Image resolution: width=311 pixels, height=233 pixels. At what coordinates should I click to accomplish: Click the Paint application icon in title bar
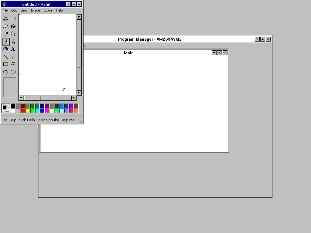[4, 4]
